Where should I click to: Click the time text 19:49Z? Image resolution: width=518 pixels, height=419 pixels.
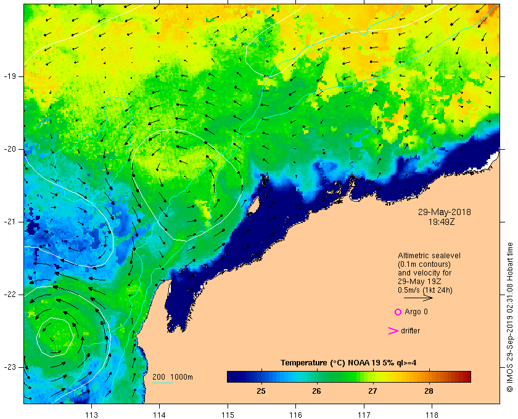442,222
